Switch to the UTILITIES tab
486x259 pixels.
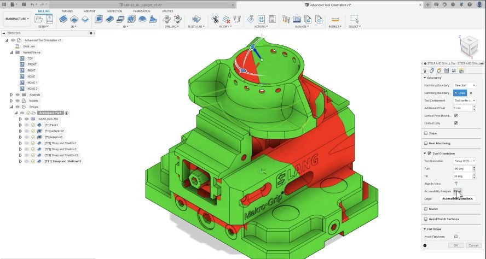pyautogui.click(x=167, y=11)
